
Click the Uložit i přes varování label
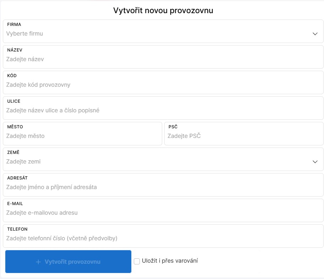coord(170,261)
